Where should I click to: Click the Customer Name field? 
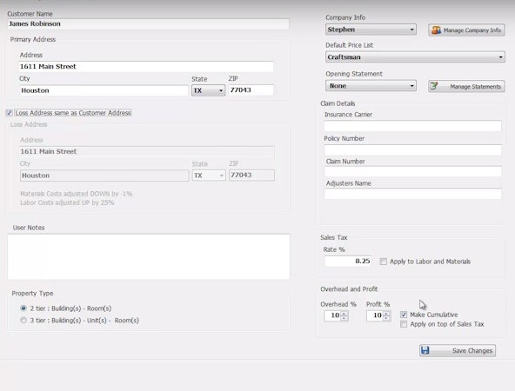pos(148,23)
